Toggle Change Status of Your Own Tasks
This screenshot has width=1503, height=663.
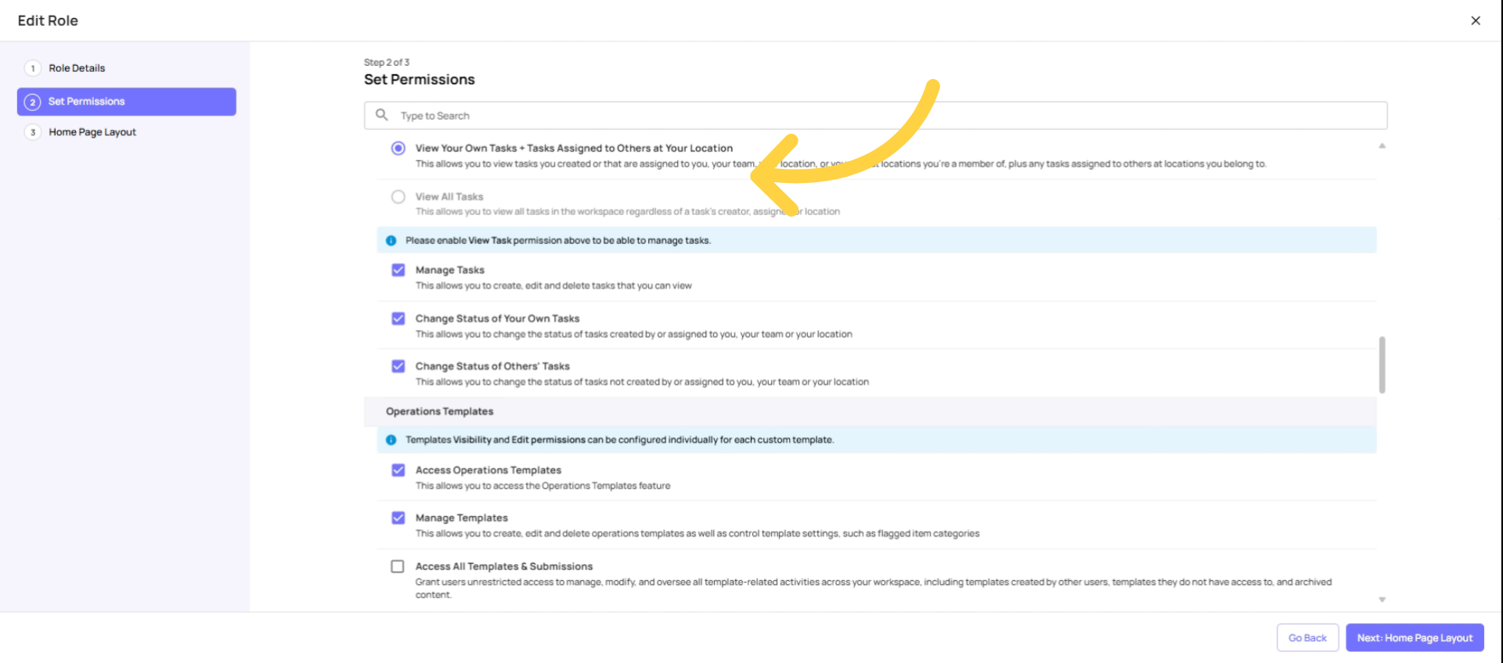398,318
